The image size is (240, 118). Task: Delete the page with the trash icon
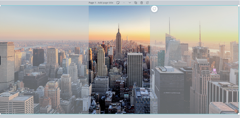(x=142, y=3)
